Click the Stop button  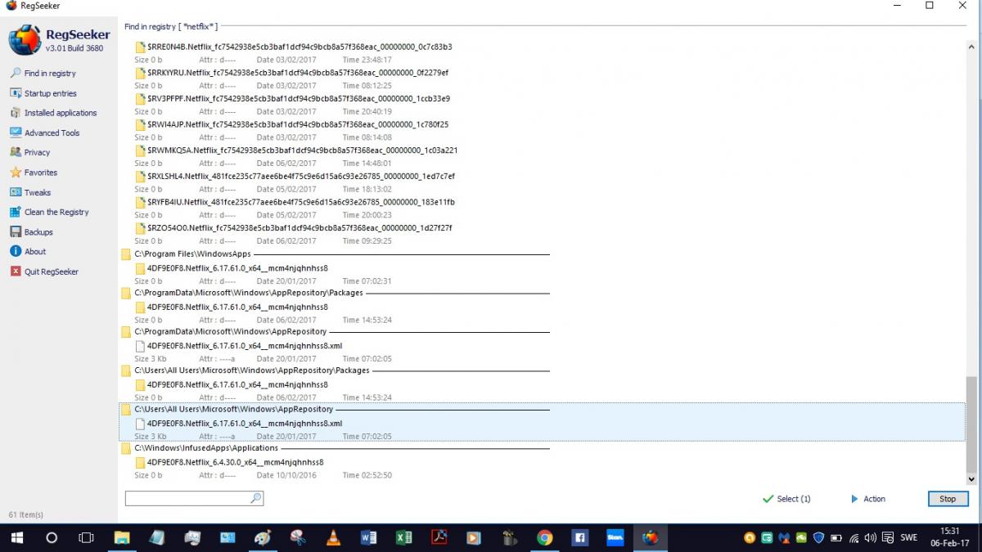point(948,499)
